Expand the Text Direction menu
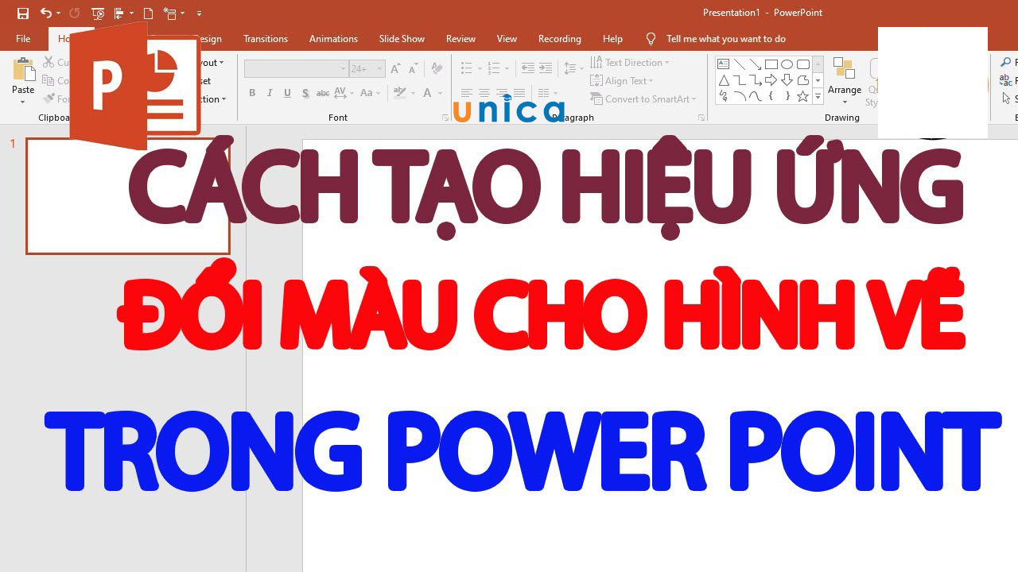This screenshot has width=1018, height=572. tap(630, 63)
